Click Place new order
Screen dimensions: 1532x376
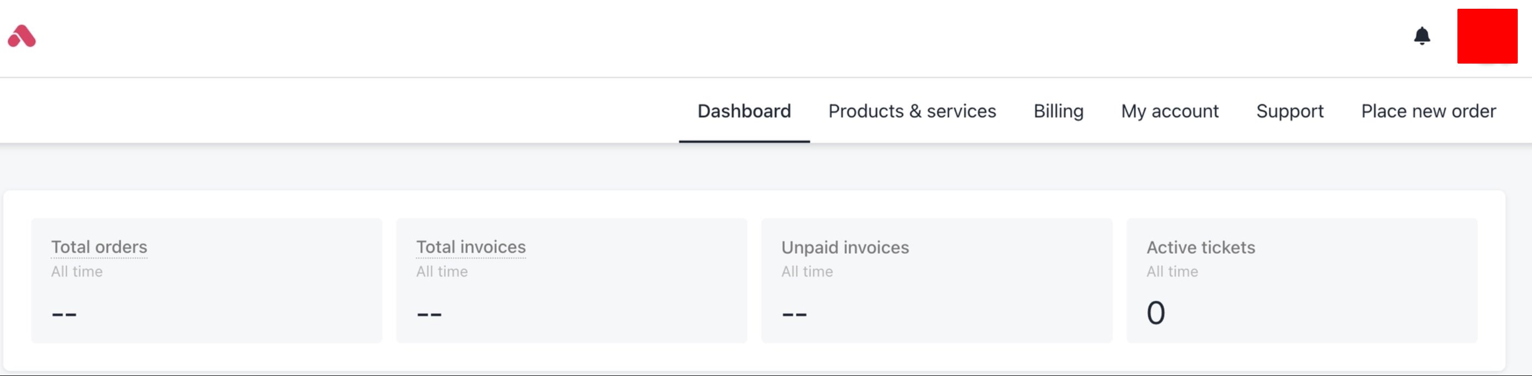pyautogui.click(x=1428, y=111)
